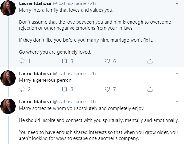Retweet the "Marry a generous person" tweet
This screenshot has height=144, width=186.
[x=64, y=89]
